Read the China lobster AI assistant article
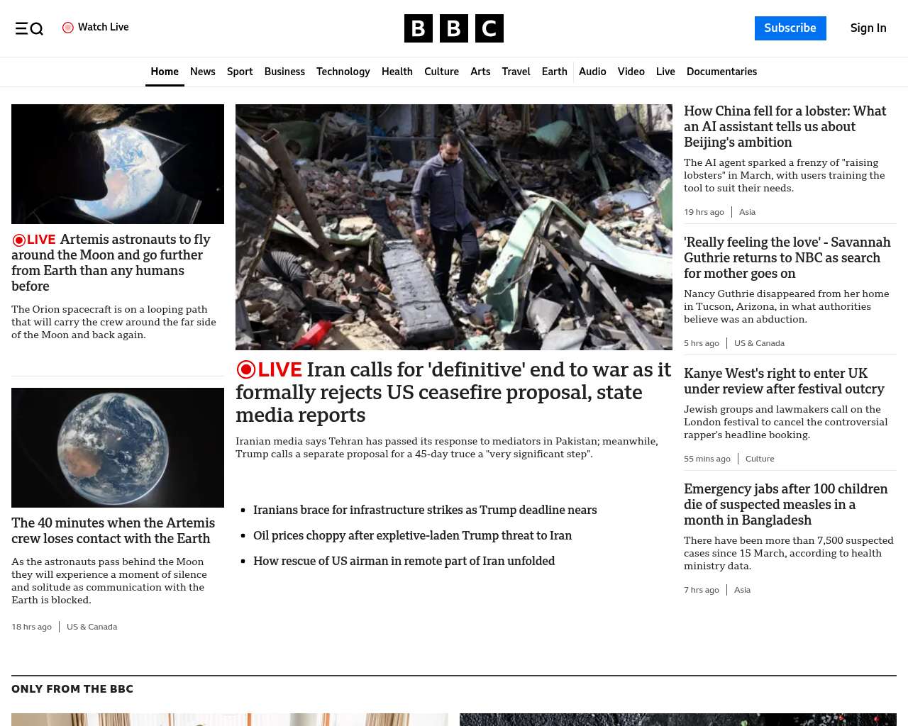908x726 pixels. (785, 126)
